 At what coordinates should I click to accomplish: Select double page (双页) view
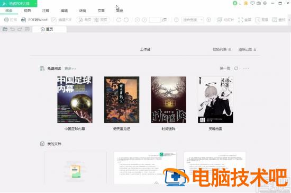[101, 20]
